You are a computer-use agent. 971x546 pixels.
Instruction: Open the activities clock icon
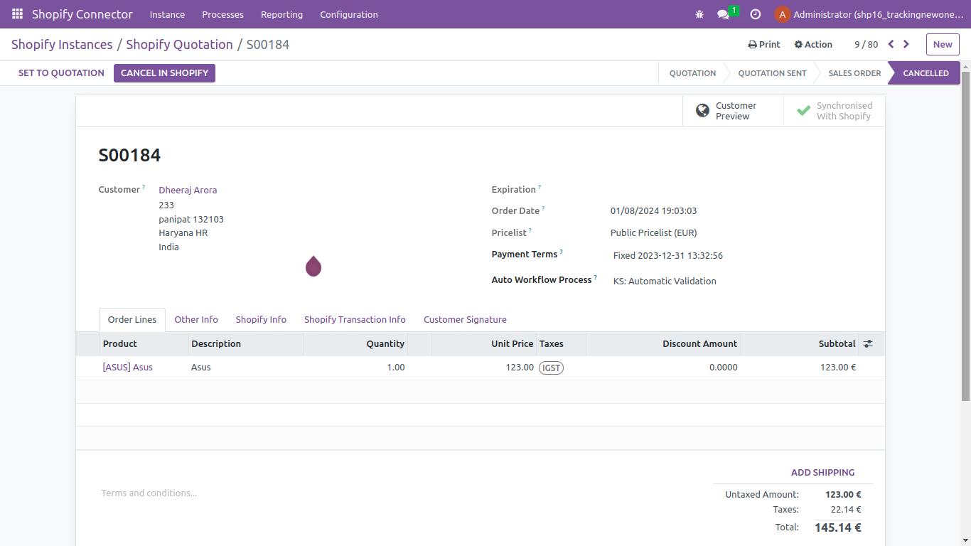(x=755, y=14)
